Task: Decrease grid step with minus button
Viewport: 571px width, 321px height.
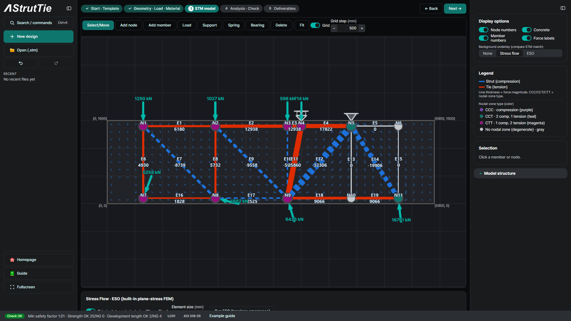Action: click(x=334, y=28)
